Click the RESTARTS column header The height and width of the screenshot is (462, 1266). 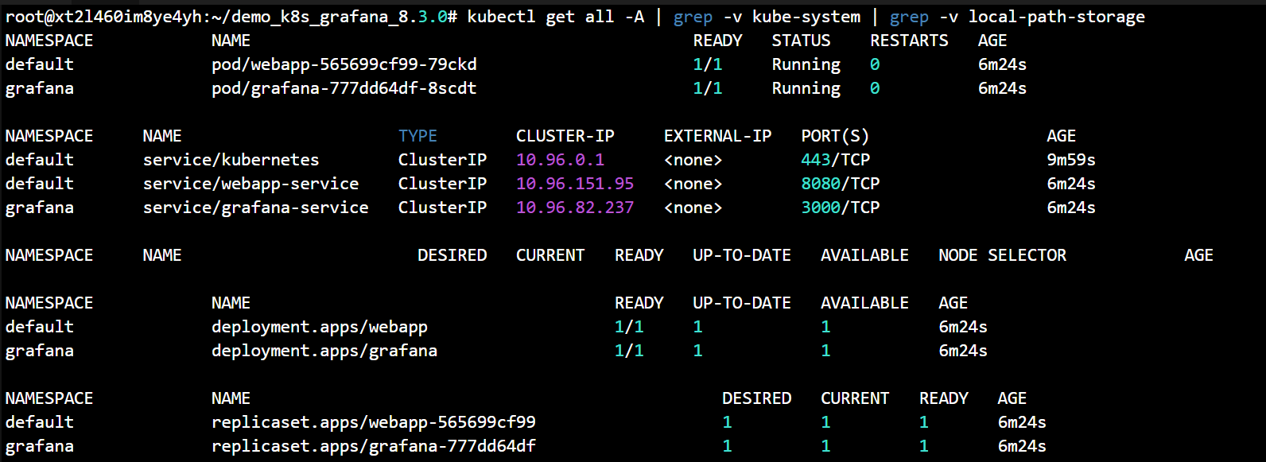[909, 41]
